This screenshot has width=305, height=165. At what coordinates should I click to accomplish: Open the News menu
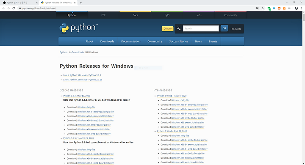tap(198, 41)
